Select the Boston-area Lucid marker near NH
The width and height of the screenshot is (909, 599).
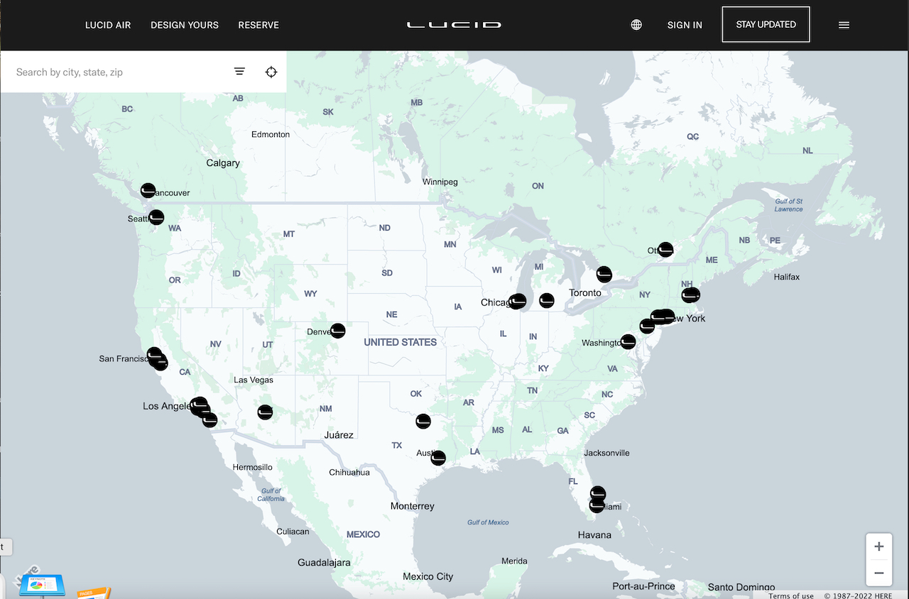[x=691, y=294]
